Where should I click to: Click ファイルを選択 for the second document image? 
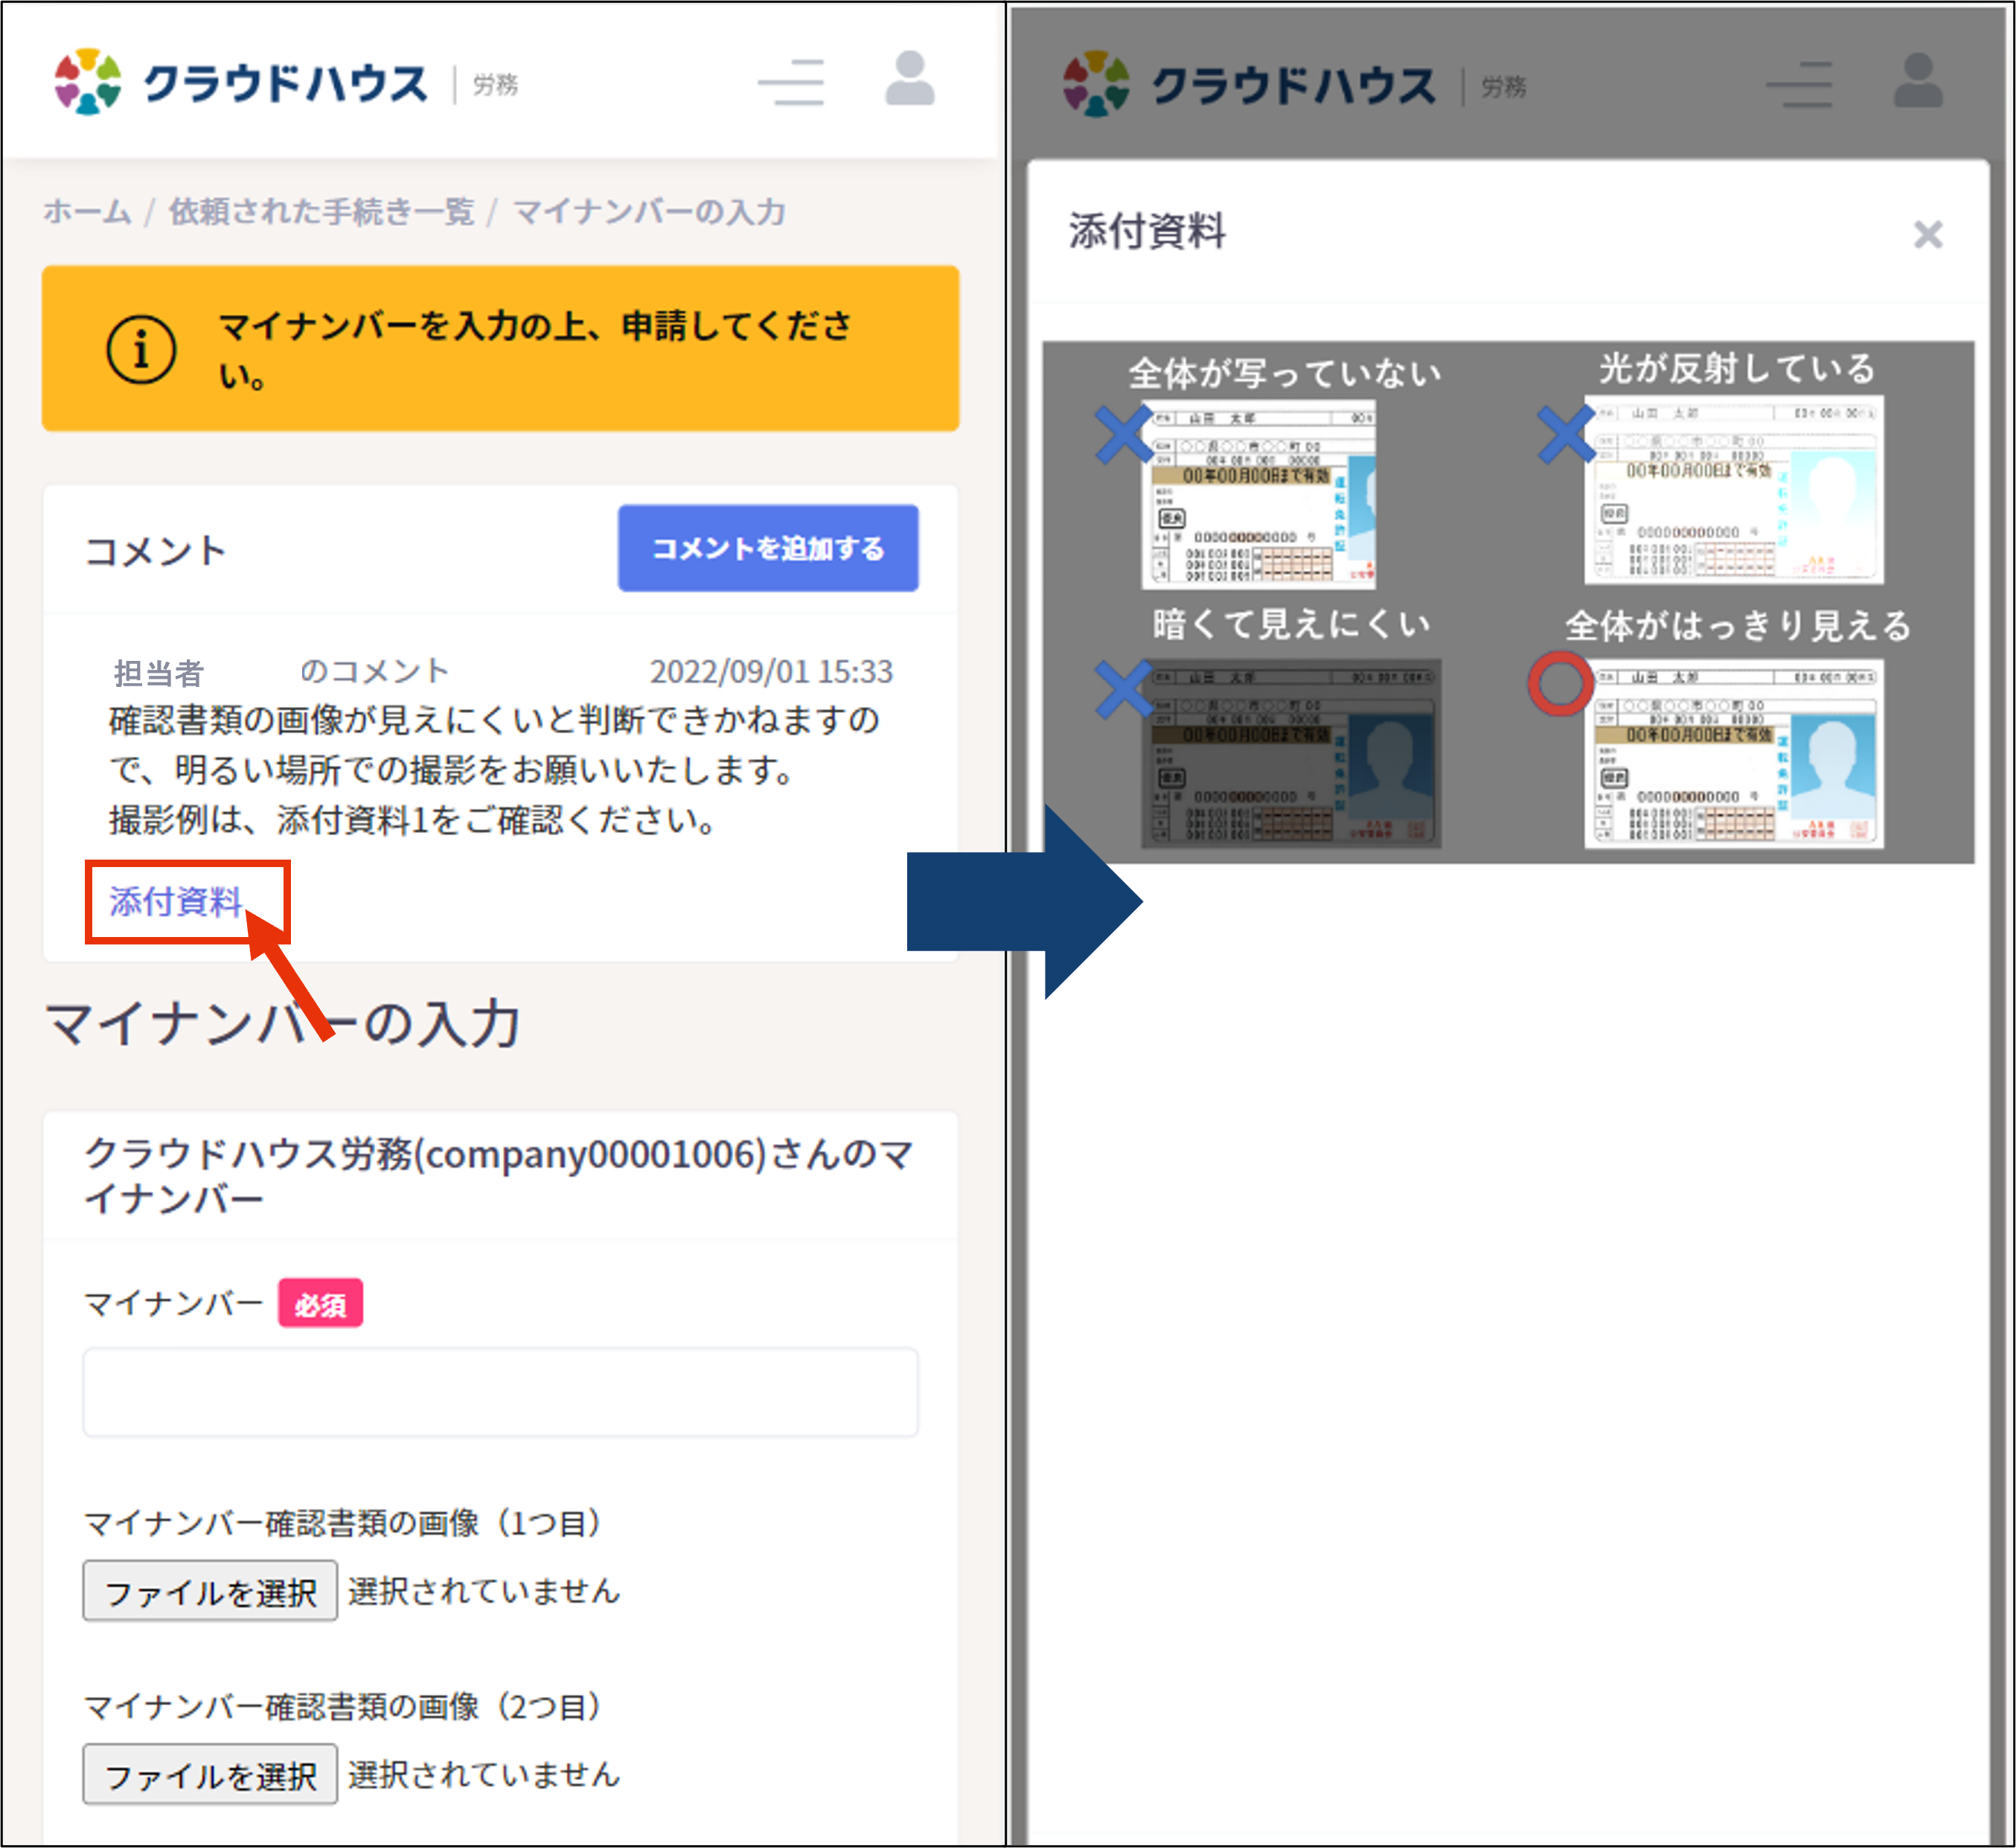pyautogui.click(x=210, y=1774)
